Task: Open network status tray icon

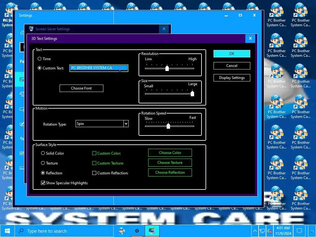Action: coord(262,231)
